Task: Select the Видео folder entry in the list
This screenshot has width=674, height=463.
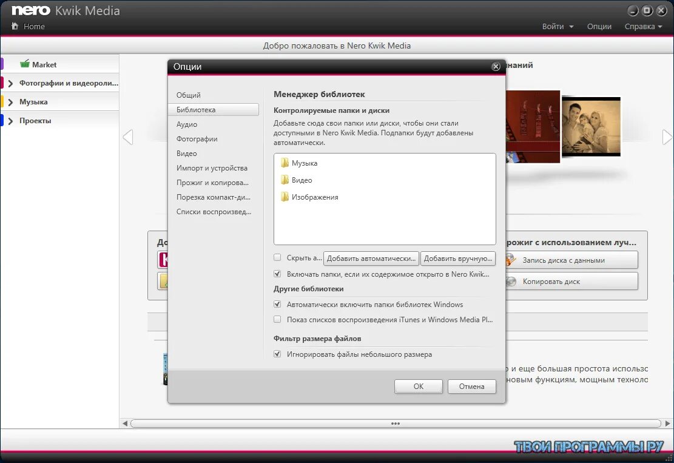Action: pyautogui.click(x=384, y=180)
